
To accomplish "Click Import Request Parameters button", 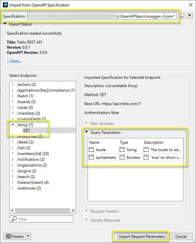I will coord(141,237).
